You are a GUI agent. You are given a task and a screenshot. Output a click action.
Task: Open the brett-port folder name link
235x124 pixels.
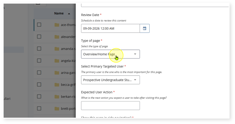[x=68, y=109]
